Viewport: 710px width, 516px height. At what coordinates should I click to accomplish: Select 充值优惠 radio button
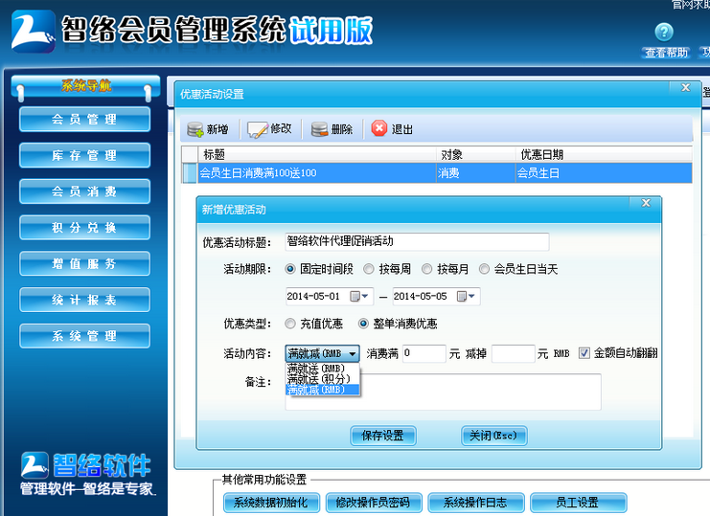click(291, 324)
